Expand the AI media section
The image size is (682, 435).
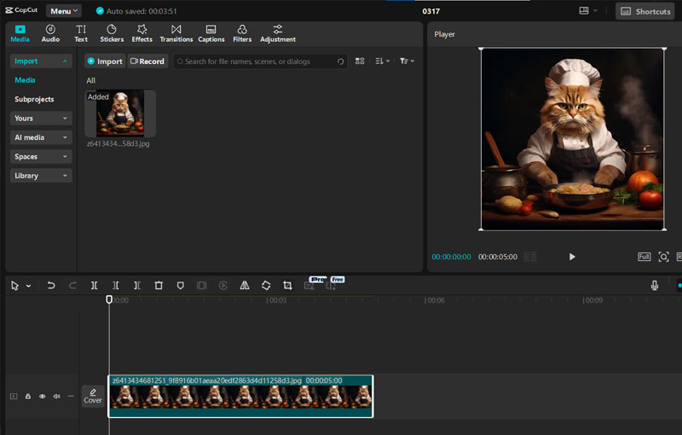(x=41, y=137)
